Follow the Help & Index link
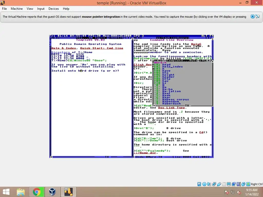The height and width of the screenshot is (197, 263). (x=64, y=48)
